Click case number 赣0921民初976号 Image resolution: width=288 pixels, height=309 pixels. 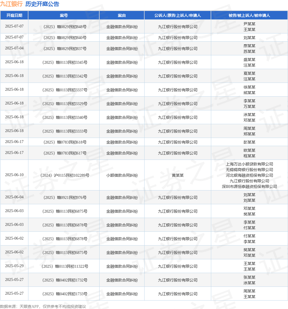[x=65, y=198]
